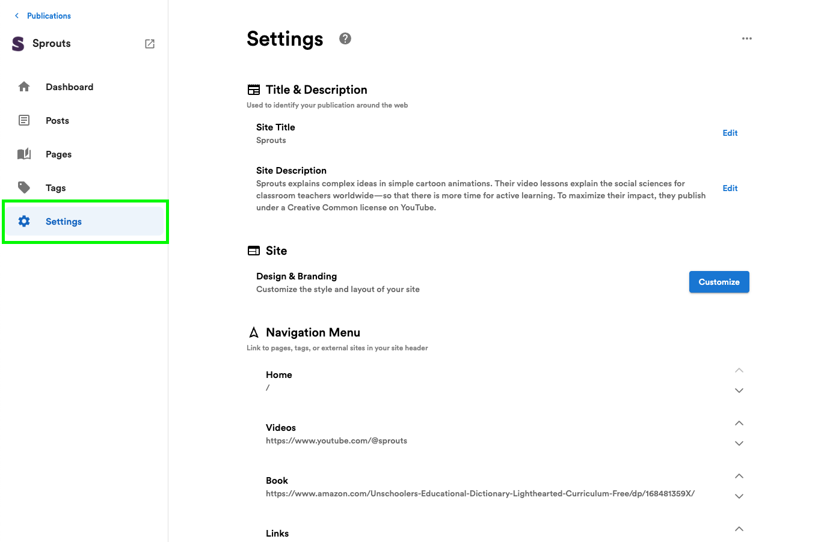830x542 pixels.
Task: Click the Dashboard home icon
Action: [24, 87]
